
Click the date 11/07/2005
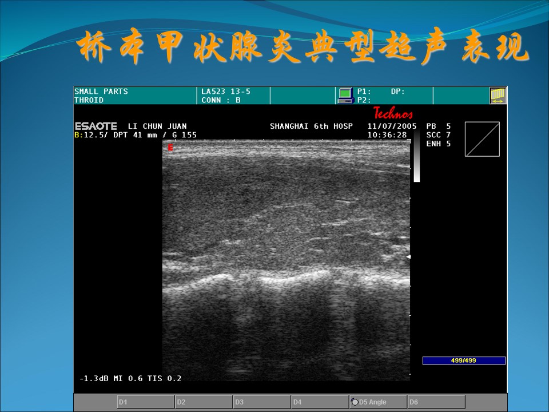tap(392, 126)
